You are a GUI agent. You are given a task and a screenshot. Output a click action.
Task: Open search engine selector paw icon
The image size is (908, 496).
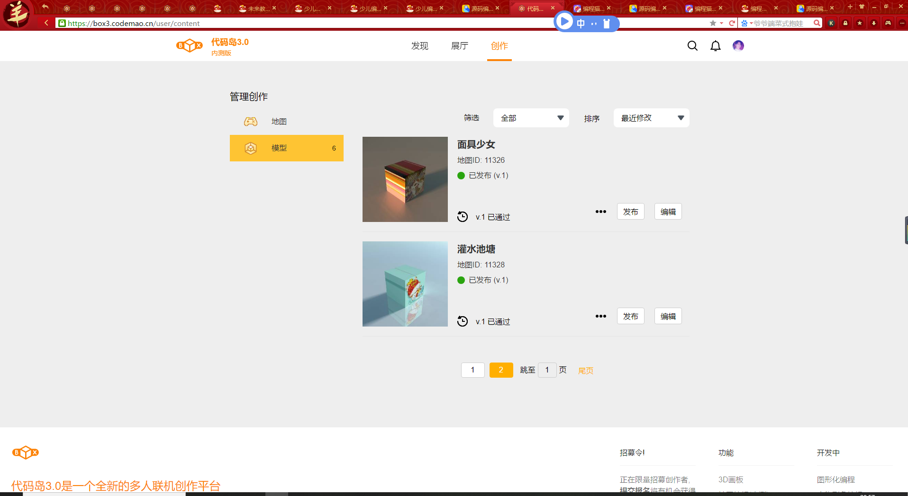(x=745, y=23)
